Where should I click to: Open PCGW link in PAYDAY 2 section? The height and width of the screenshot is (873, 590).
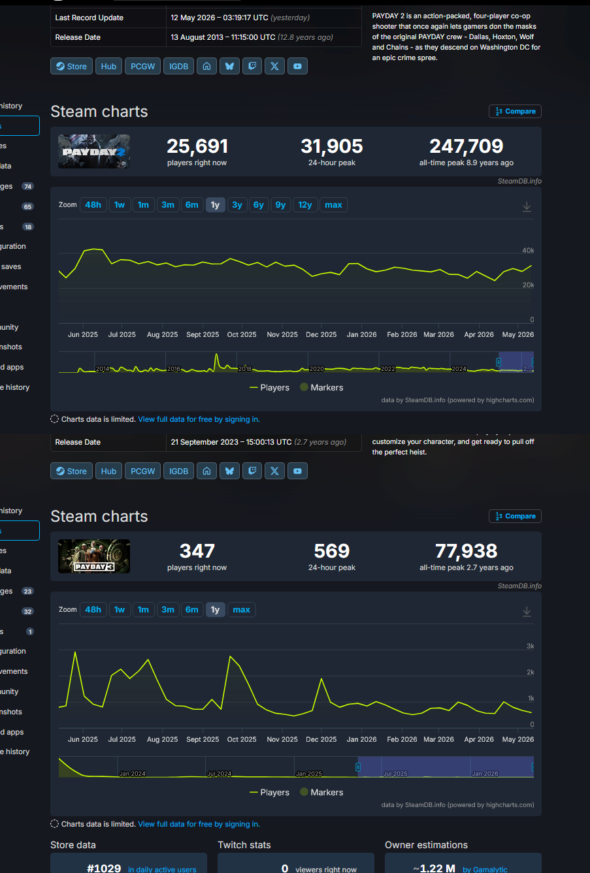(142, 66)
